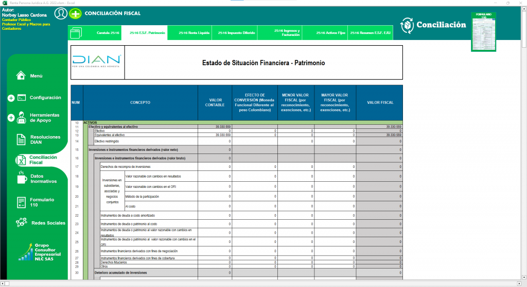Click the user profile icon in header
The image size is (527, 287).
point(61,13)
